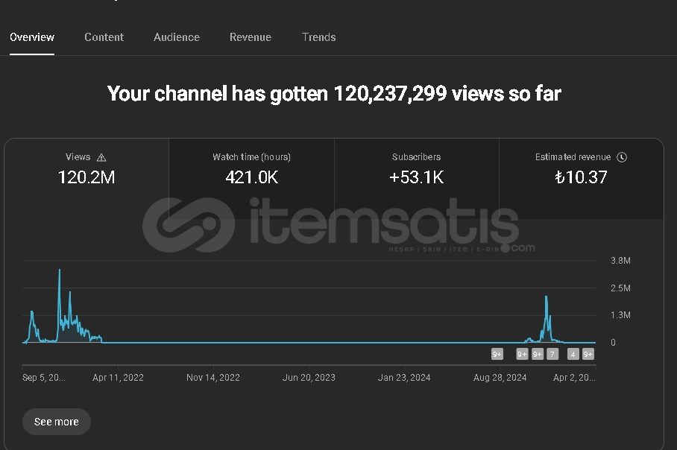Go to the Audience tab
This screenshot has height=450, width=677.
[177, 37]
